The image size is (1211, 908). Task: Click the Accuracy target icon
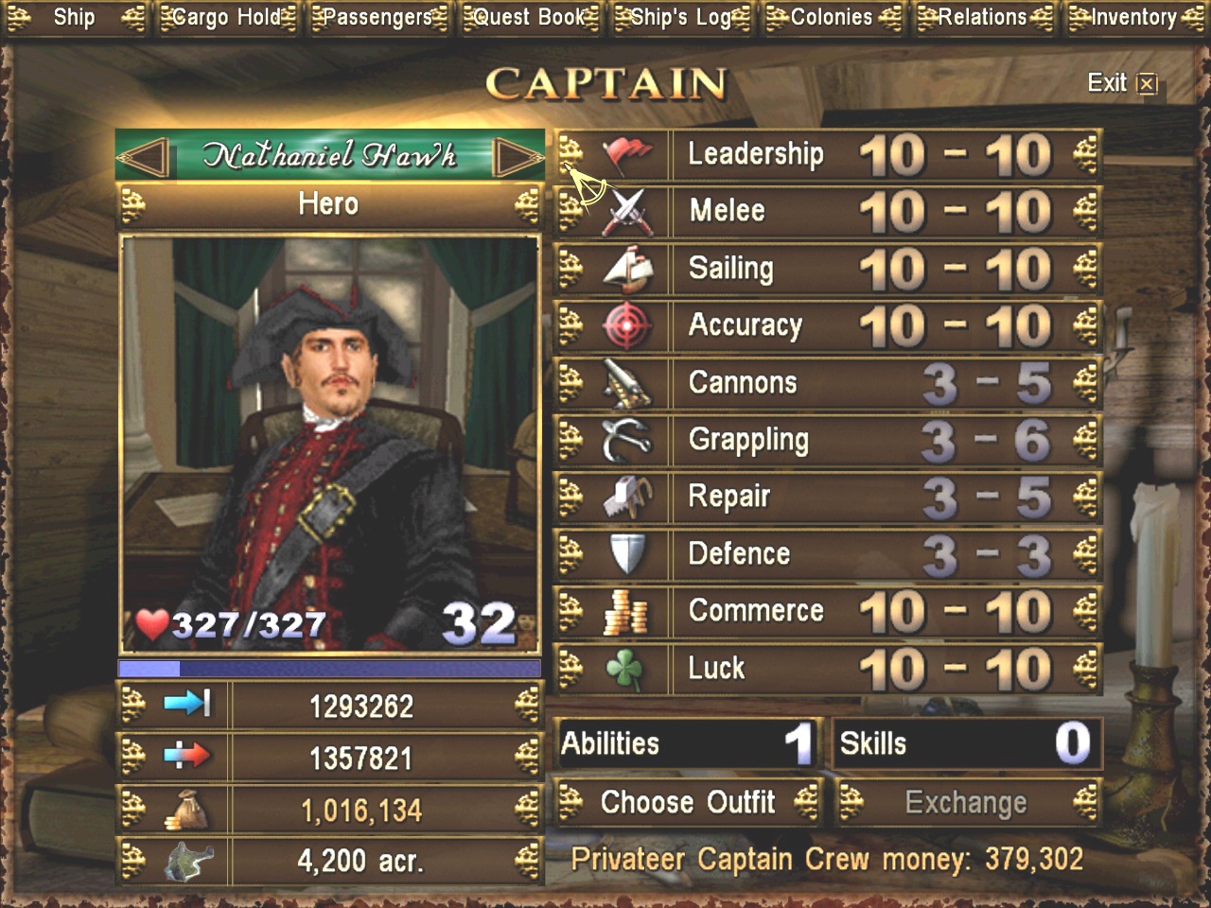click(627, 325)
